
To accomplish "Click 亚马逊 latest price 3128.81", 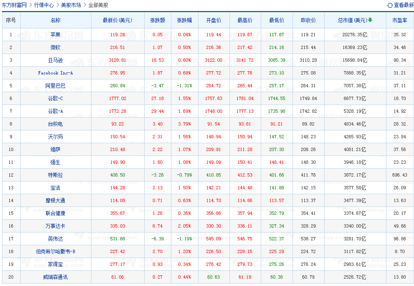I will click(x=117, y=60).
